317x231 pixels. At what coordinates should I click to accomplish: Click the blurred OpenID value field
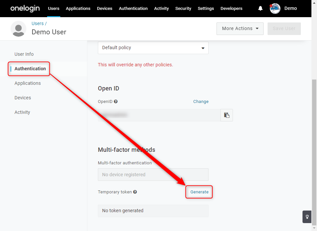tap(159, 115)
